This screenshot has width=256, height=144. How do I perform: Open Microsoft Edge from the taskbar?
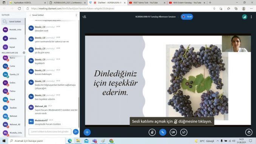point(70,141)
